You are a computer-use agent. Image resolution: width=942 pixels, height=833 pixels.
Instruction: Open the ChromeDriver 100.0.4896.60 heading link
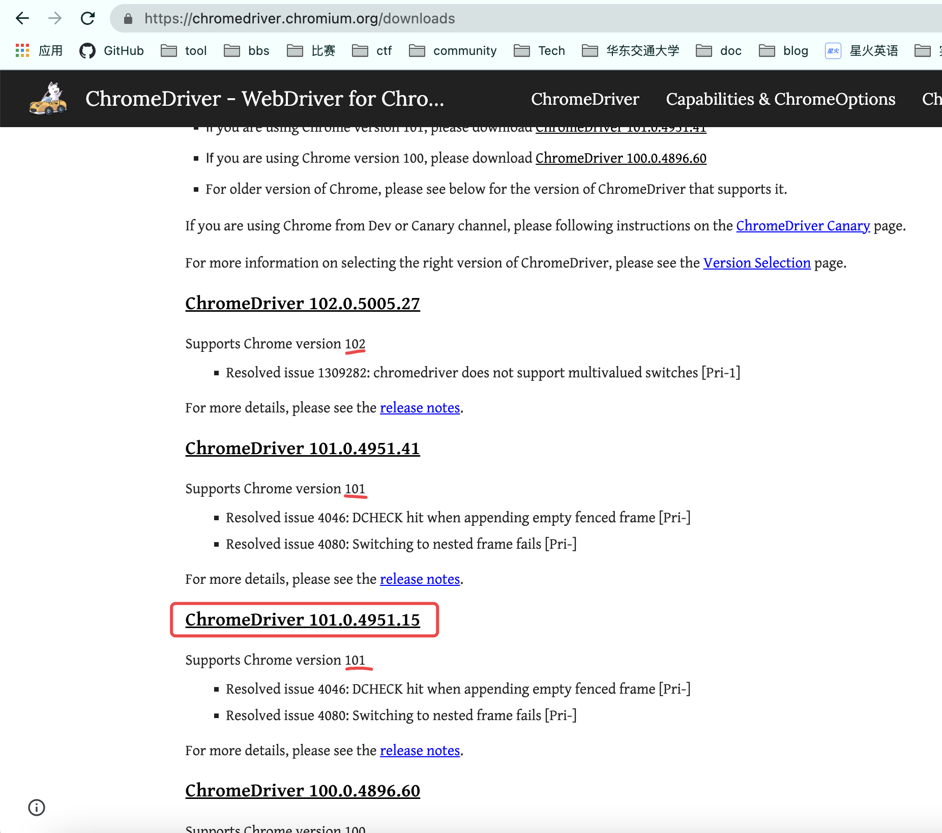(303, 791)
